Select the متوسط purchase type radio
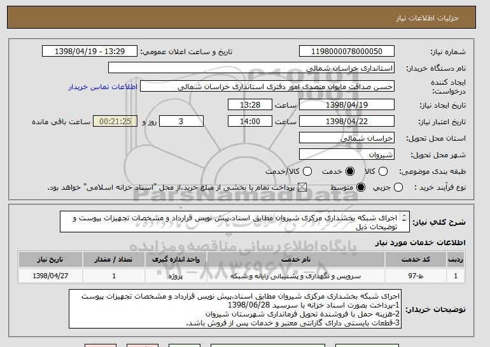Viewport: 490px width, 347px height. tap(361, 187)
